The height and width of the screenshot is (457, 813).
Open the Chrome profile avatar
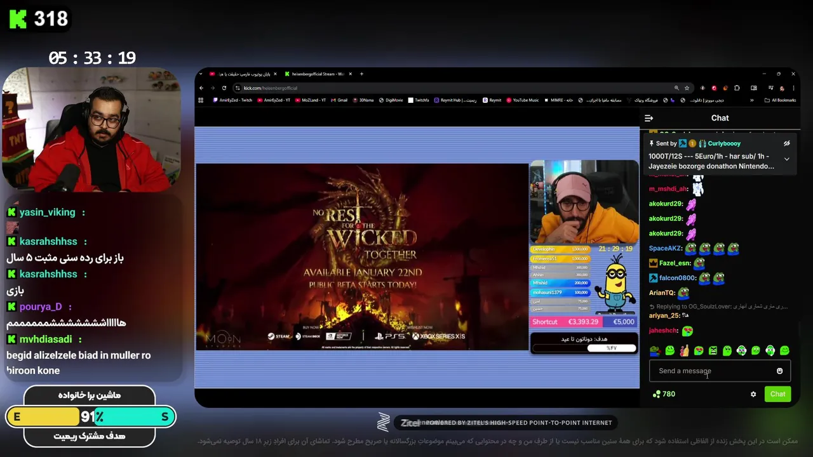click(x=782, y=88)
